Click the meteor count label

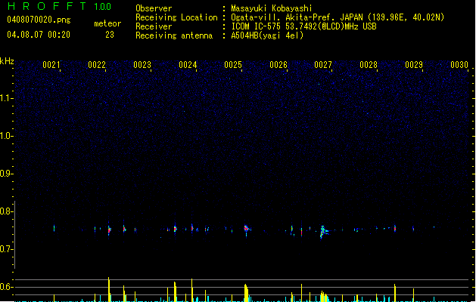coord(107,23)
